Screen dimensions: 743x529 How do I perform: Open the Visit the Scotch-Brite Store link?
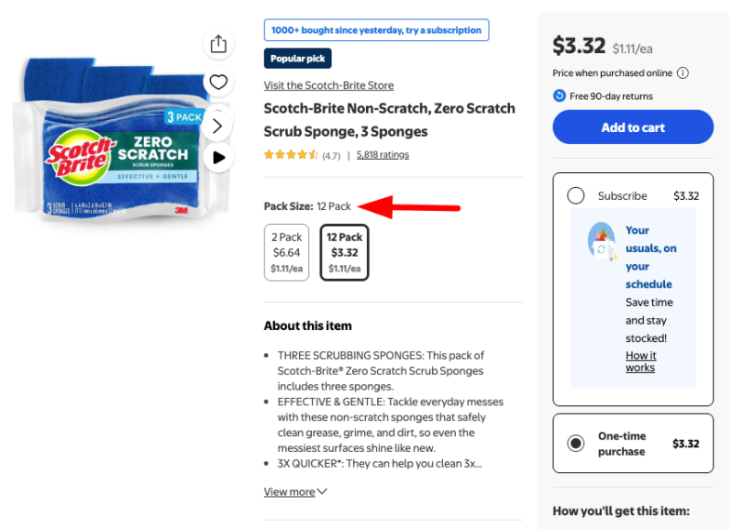[x=329, y=86]
